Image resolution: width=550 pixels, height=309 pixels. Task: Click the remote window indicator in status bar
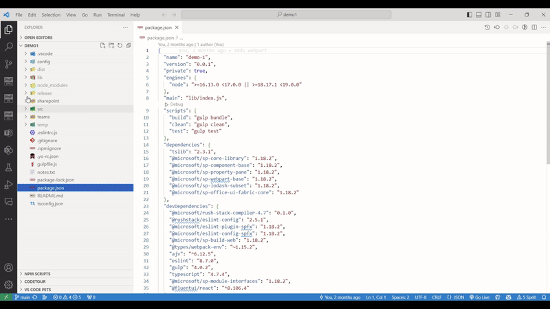coord(6,297)
